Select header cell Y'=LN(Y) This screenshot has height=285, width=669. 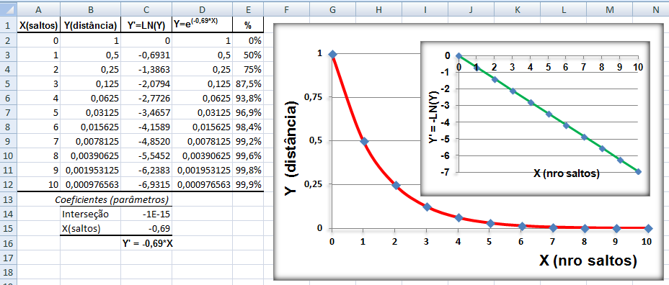146,25
